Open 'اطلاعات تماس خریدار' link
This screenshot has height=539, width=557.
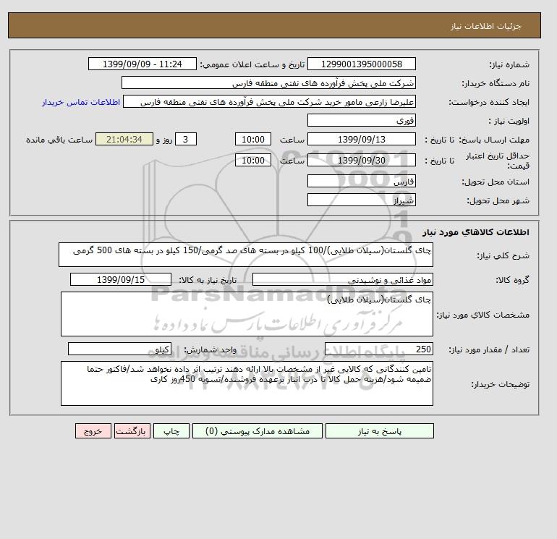point(81,102)
